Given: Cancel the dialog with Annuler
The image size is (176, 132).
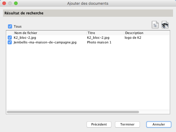Looking at the screenshot, I should tap(159, 124).
